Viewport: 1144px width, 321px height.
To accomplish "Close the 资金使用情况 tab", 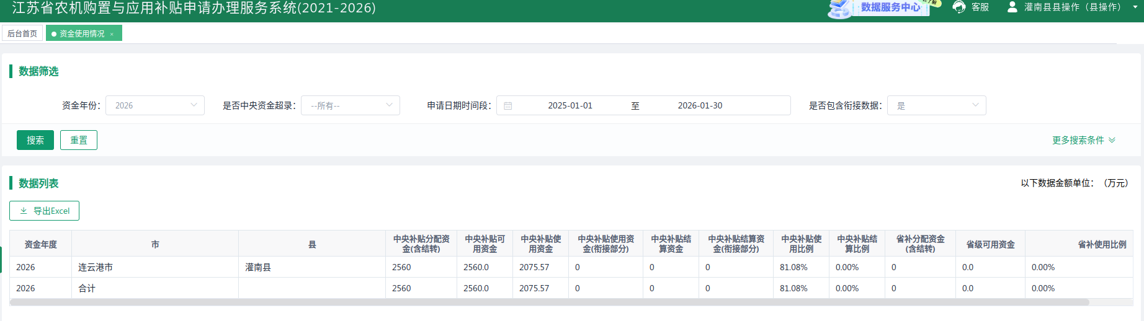I will coord(112,34).
